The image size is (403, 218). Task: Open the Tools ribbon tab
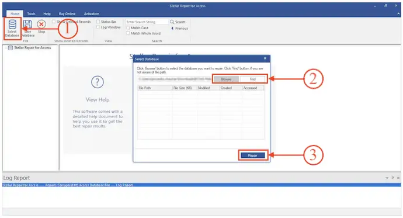click(x=32, y=14)
